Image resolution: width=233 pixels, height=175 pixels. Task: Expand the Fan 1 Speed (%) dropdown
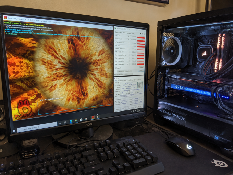point(128,52)
